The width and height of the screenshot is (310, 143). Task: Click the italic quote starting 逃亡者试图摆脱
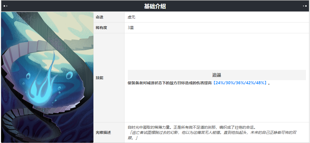212,135
